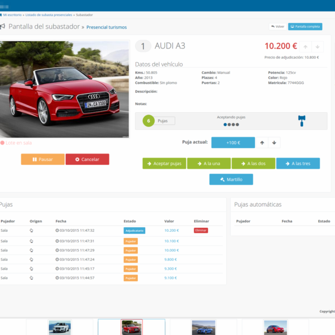Click the home icon beside Mi escritorio

pos(1,15)
